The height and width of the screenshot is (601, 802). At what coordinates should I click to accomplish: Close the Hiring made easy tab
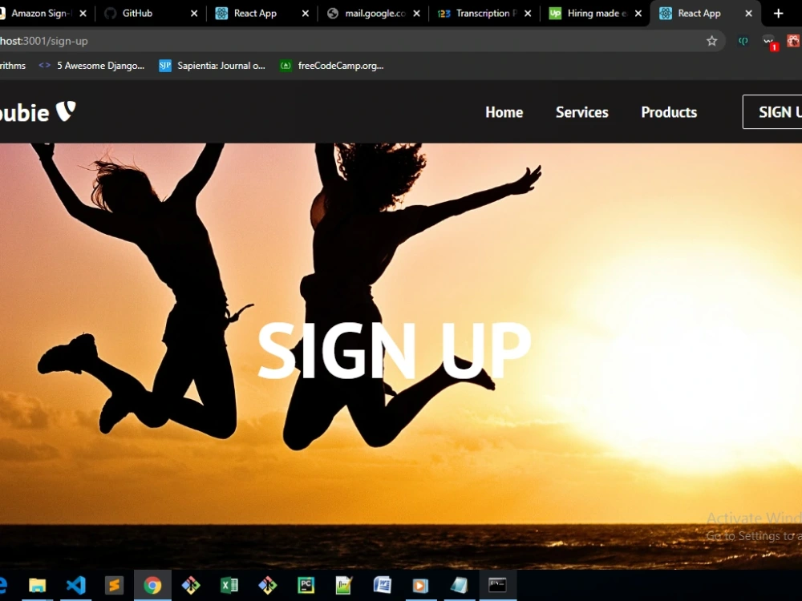(x=638, y=14)
